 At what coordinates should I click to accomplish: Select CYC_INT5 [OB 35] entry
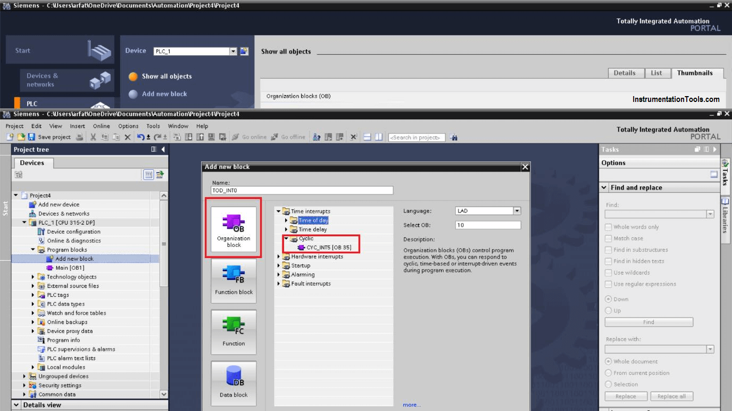pyautogui.click(x=325, y=247)
